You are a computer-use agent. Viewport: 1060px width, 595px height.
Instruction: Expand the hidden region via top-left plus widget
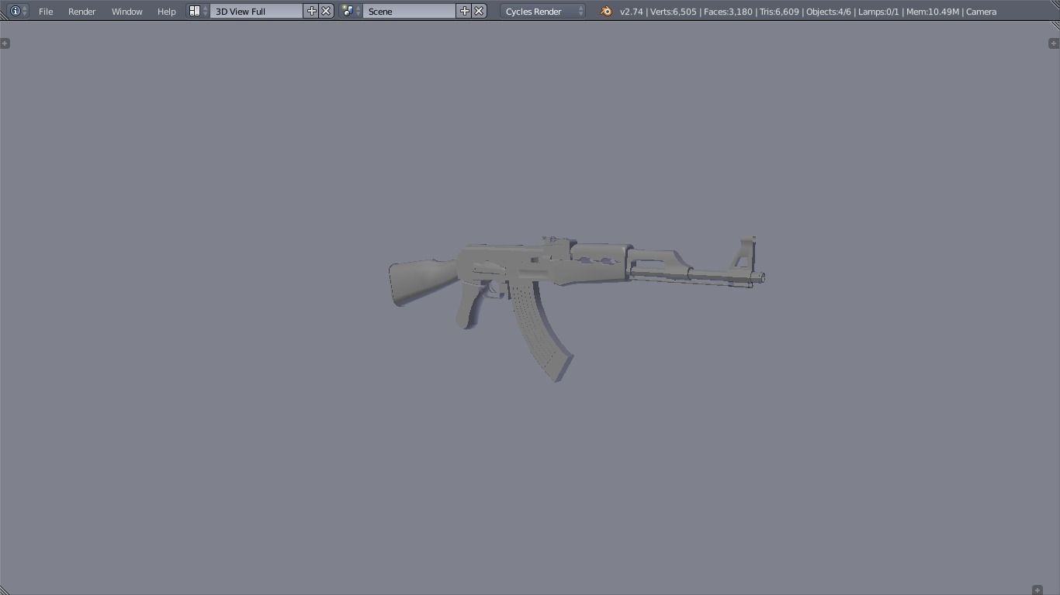(6, 43)
